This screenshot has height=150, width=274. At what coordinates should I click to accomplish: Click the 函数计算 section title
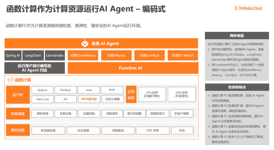tap(23, 80)
